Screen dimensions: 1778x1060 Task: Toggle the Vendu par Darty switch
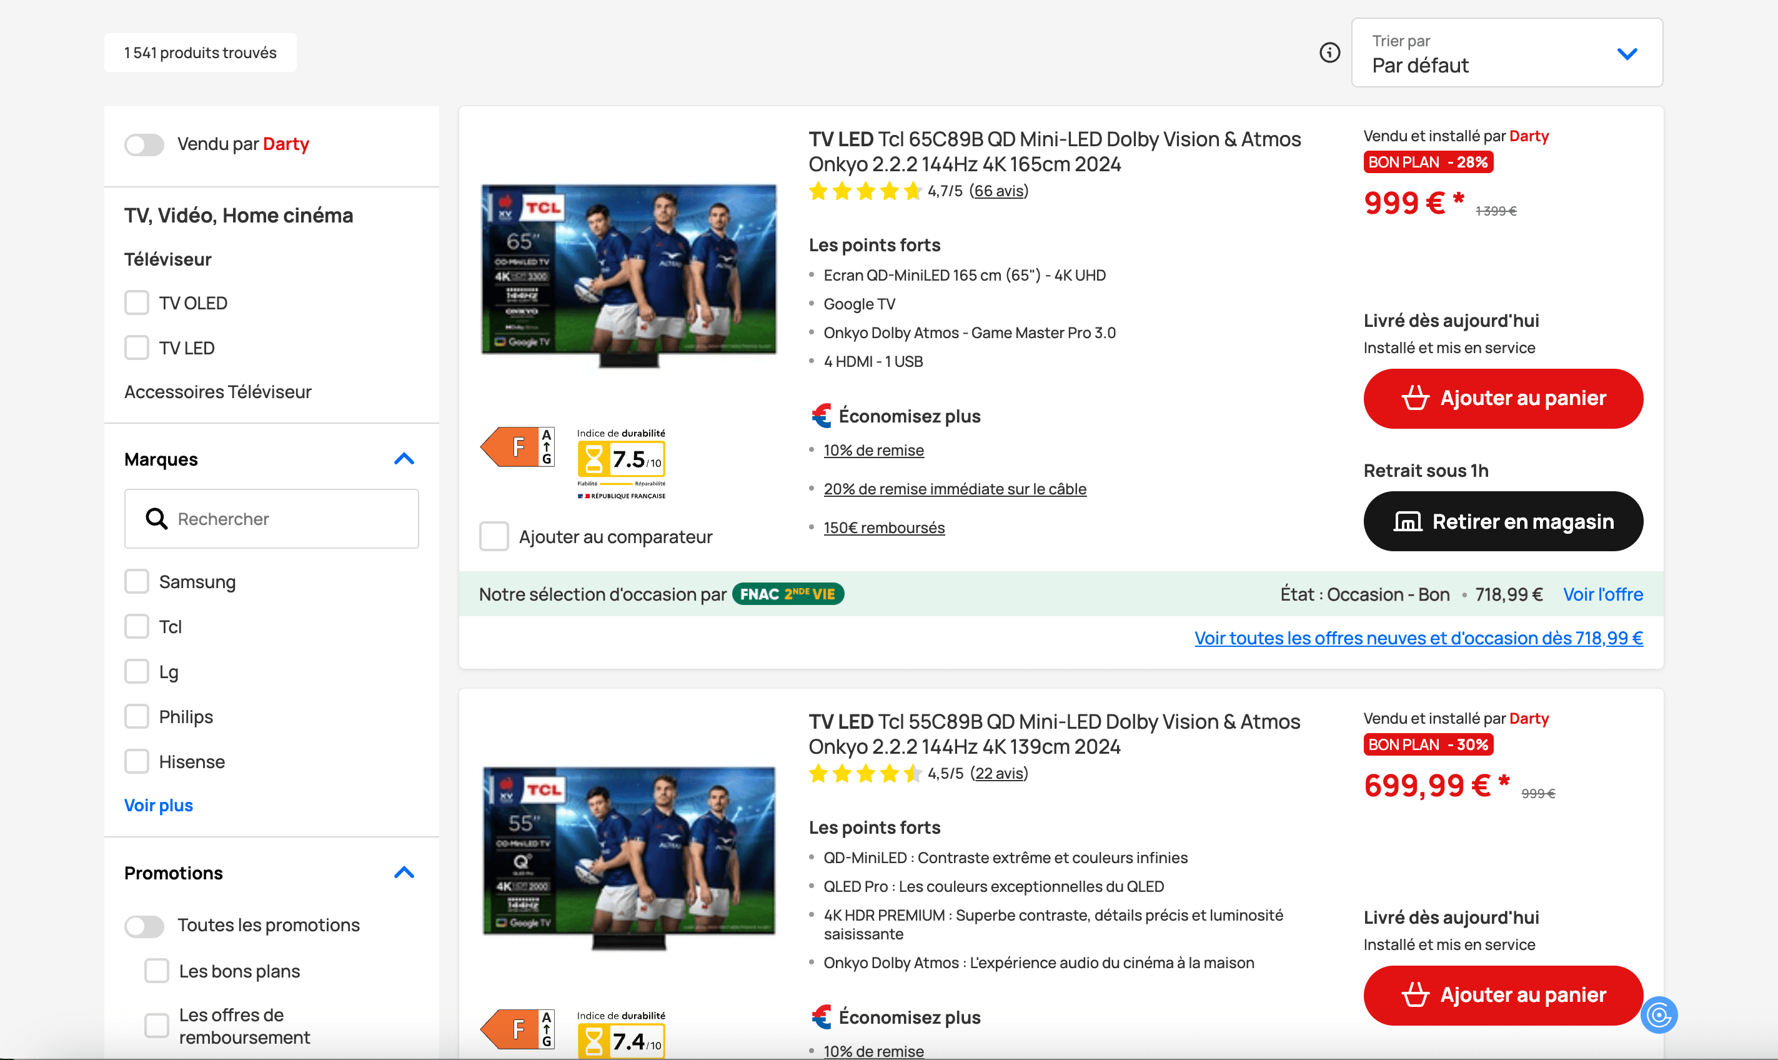coord(144,145)
